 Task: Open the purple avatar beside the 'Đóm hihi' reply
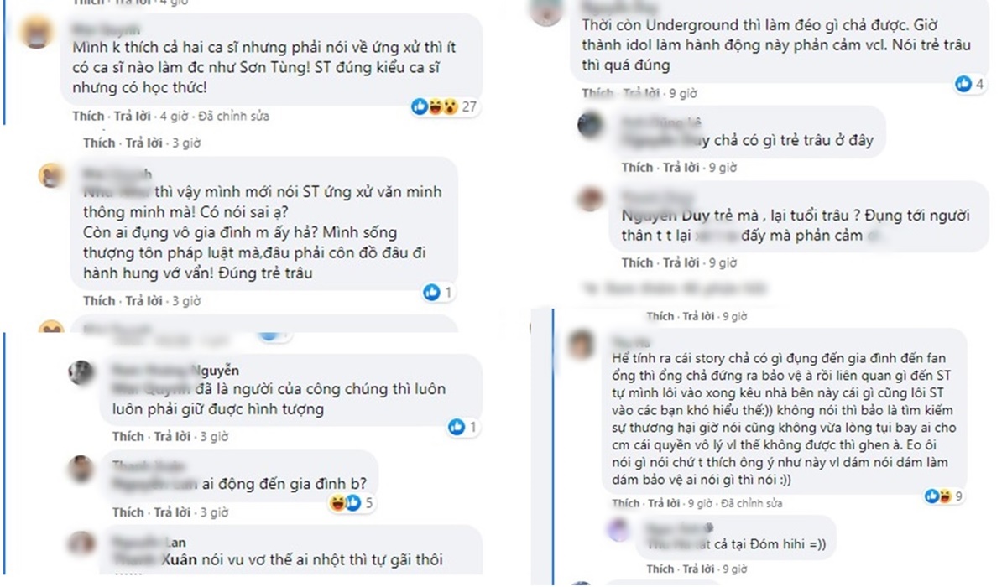point(618,529)
